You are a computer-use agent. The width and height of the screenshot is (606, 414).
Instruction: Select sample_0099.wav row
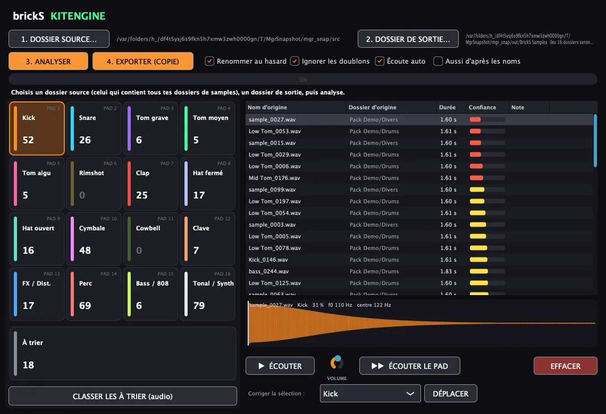(419, 189)
